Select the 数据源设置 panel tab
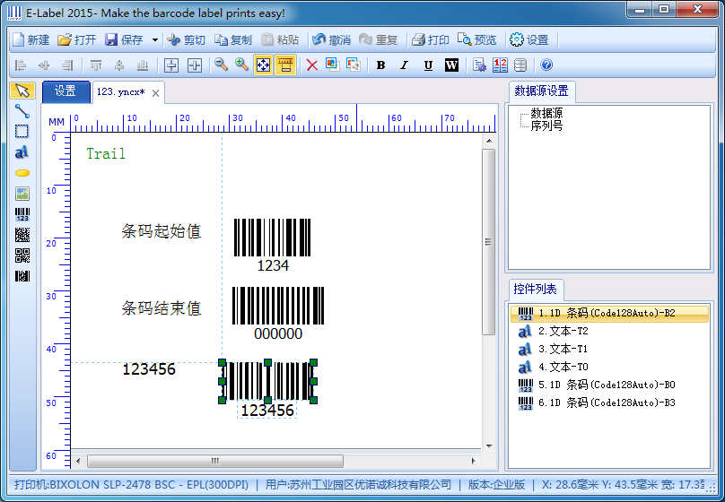The height and width of the screenshot is (502, 725). point(542,91)
